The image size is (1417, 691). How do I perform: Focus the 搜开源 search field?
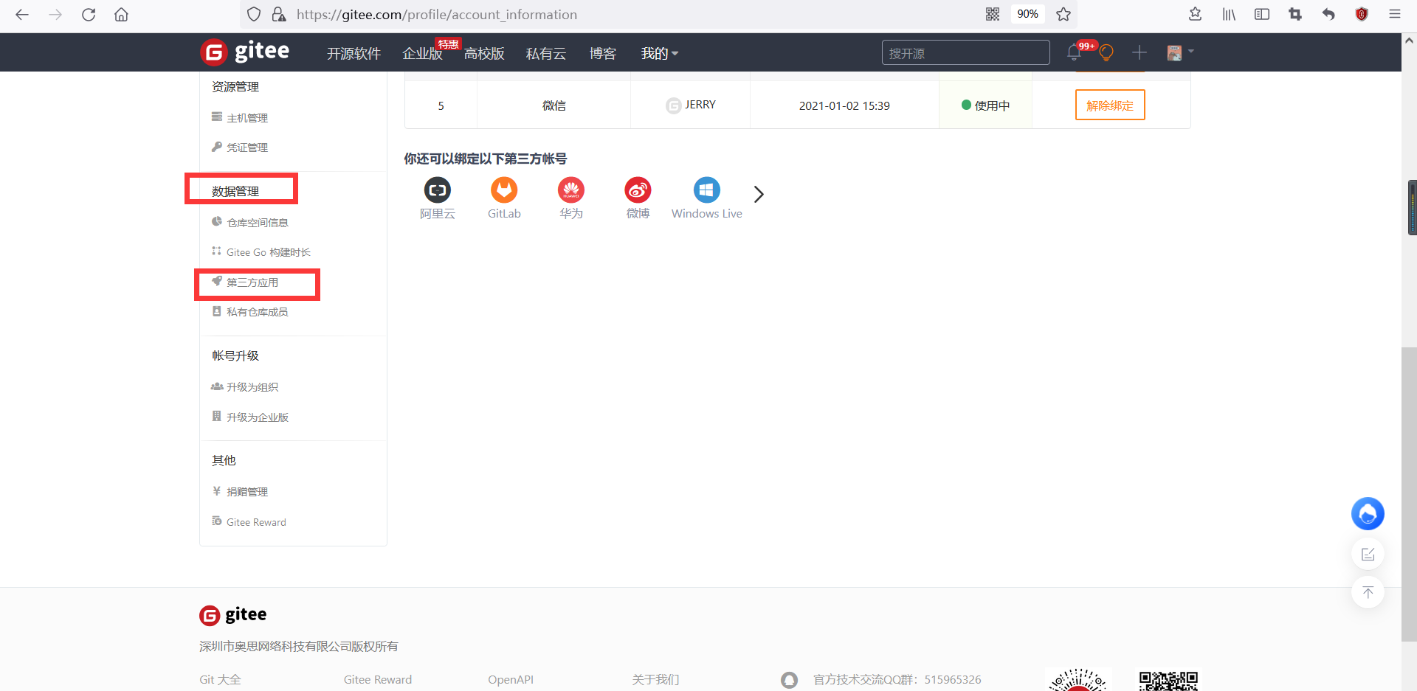pyautogui.click(x=965, y=53)
